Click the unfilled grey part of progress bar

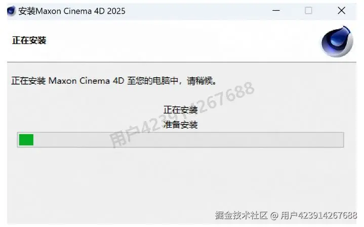188,140
